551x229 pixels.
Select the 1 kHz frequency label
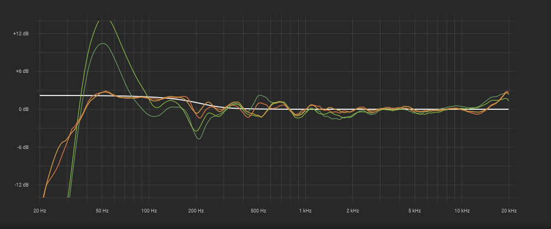tap(305, 211)
